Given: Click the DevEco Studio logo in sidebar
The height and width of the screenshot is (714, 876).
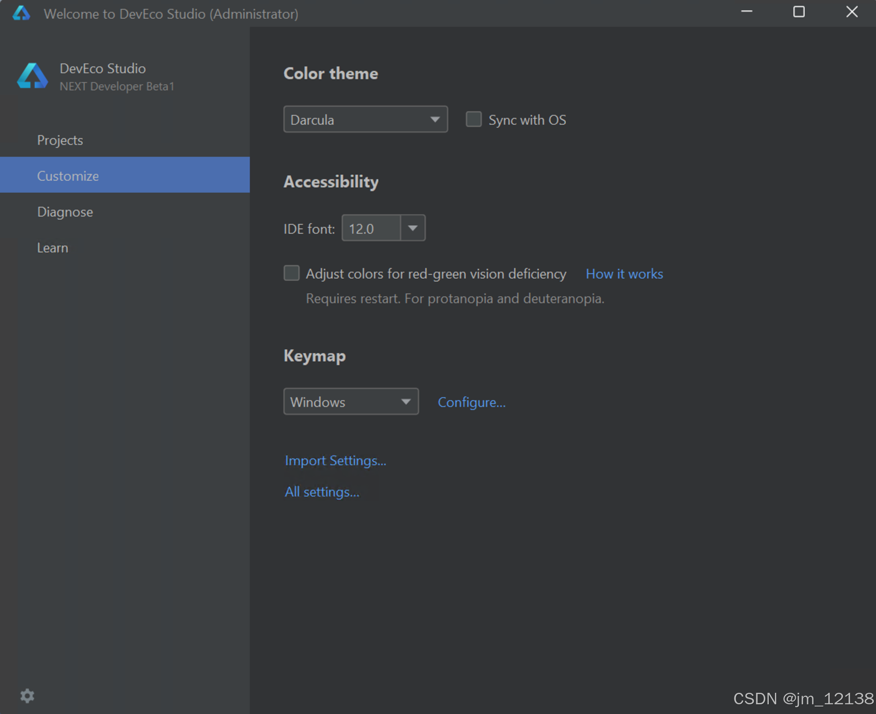Looking at the screenshot, I should click(32, 76).
